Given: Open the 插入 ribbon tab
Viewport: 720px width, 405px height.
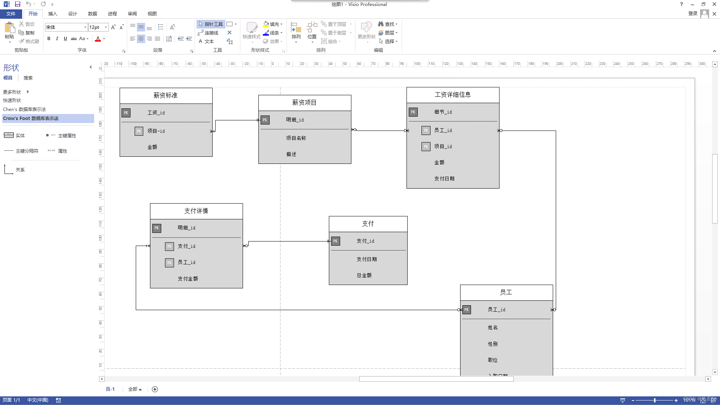Looking at the screenshot, I should [52, 14].
